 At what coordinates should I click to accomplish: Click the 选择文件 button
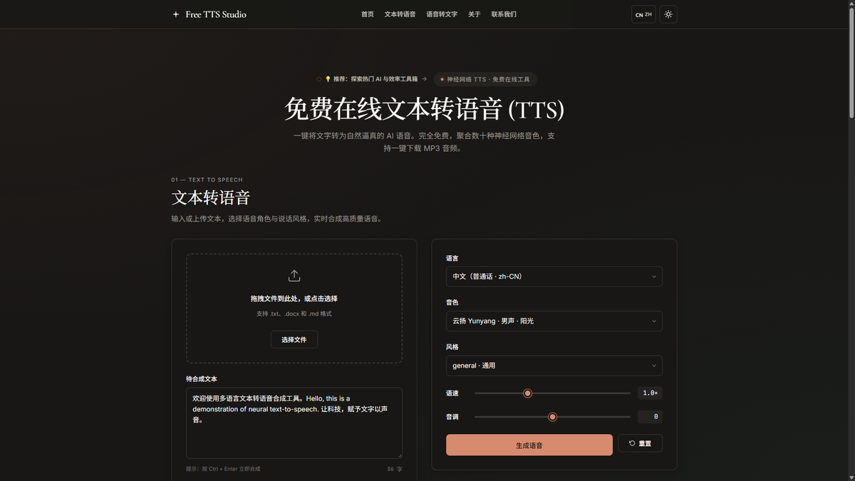[x=294, y=340]
